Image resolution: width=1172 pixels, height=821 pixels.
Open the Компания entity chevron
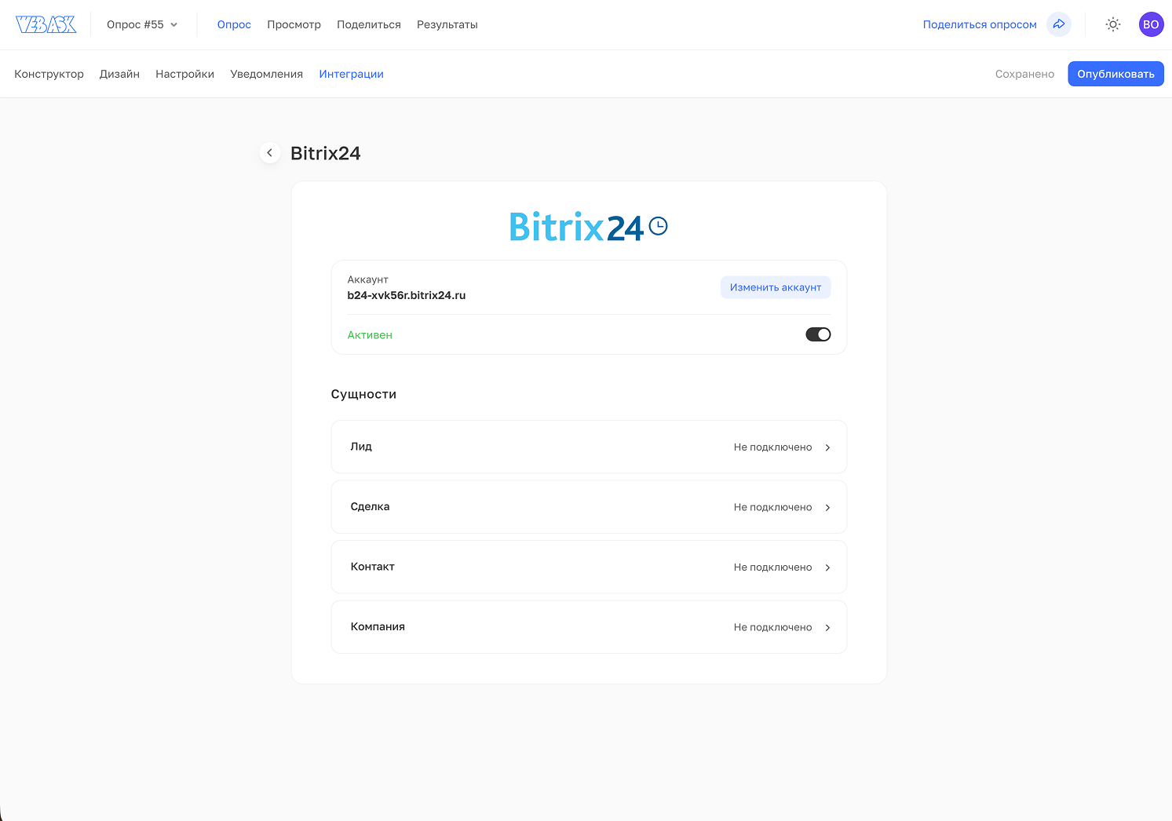pyautogui.click(x=827, y=628)
